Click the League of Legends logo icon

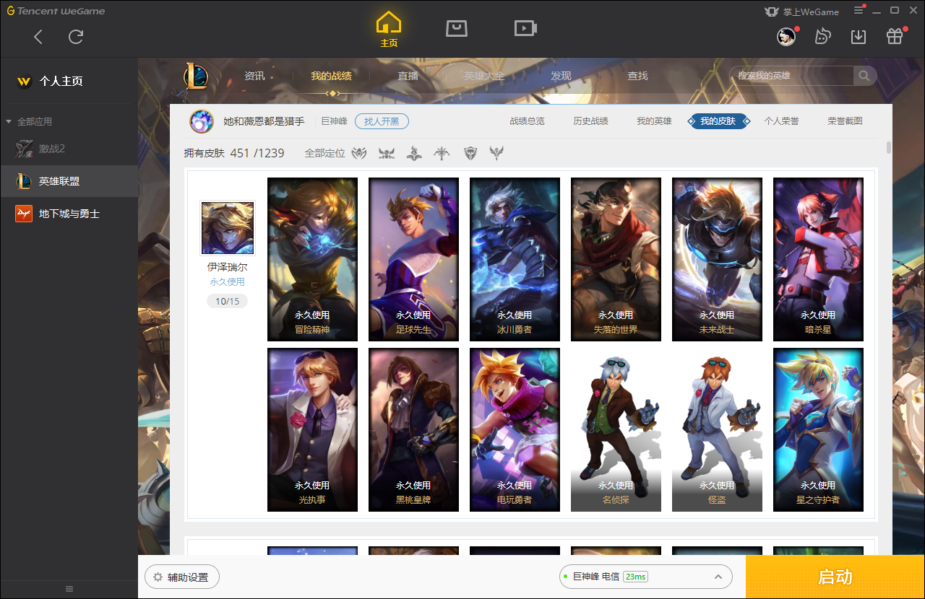195,76
